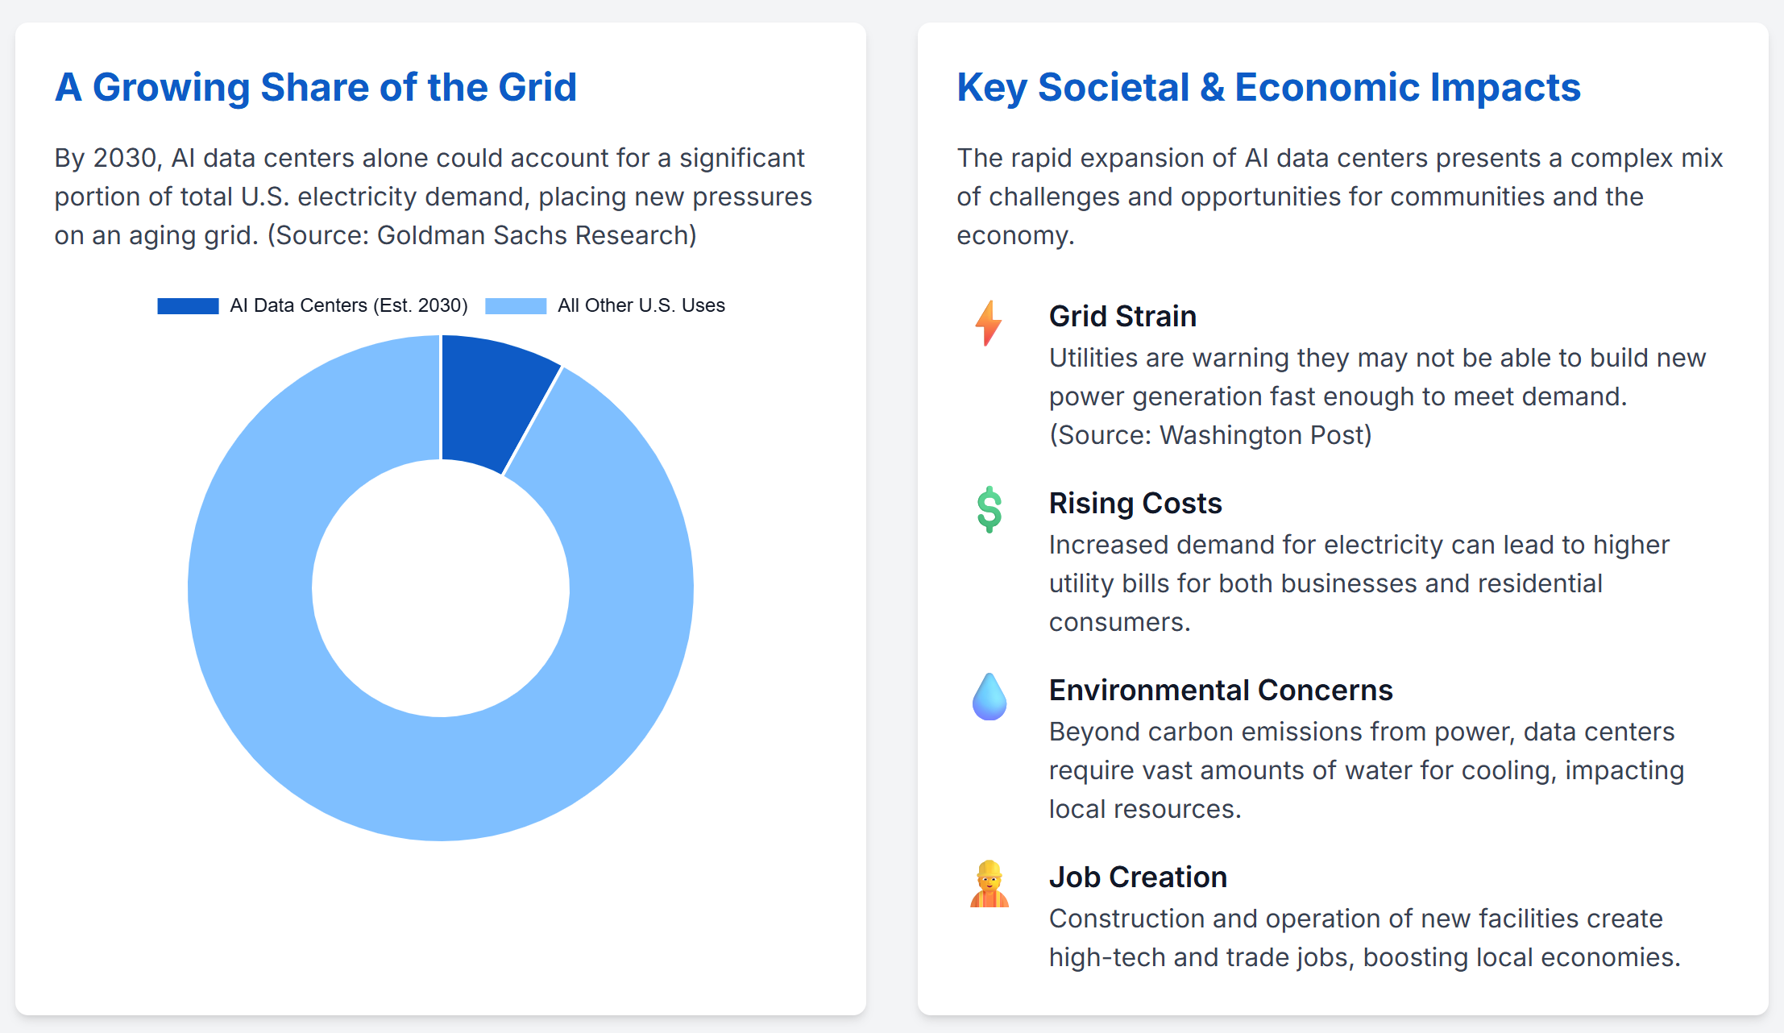The image size is (1784, 1033).
Task: Click the white center of the donut
Action: pos(440,588)
